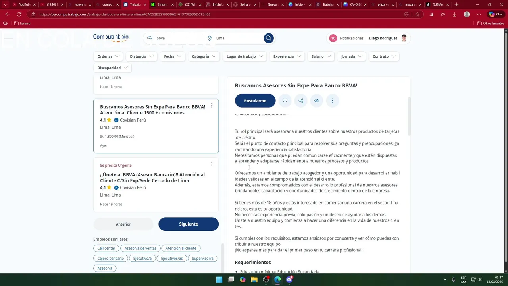Select the Asesor/a de ventas tag
Viewport: 508px width, 286px height.
(140, 248)
